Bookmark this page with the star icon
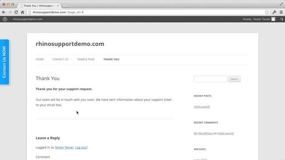Image resolution: width=285 pixels, height=160 pixels. (267, 12)
